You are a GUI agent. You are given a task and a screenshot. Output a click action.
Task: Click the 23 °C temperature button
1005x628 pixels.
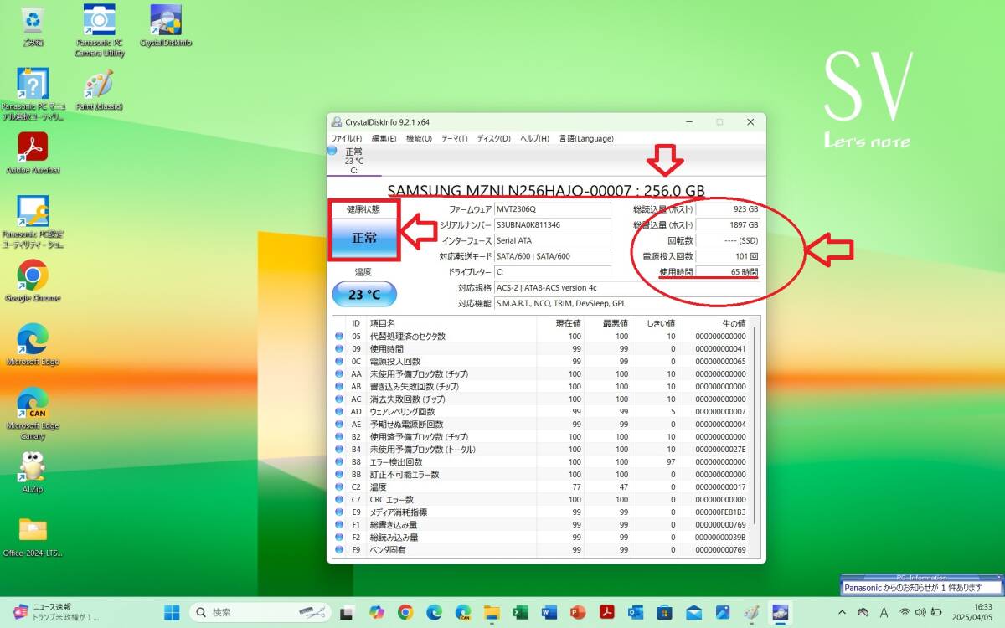click(364, 295)
